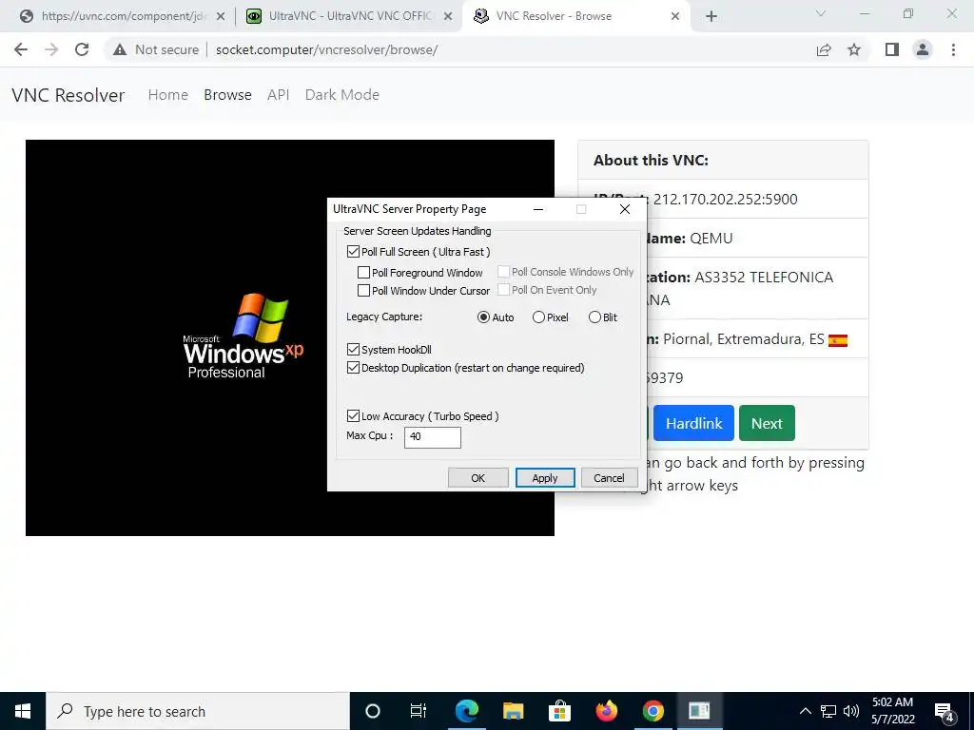Click OK in UltraVNC property page
The image size is (974, 730).
(477, 478)
